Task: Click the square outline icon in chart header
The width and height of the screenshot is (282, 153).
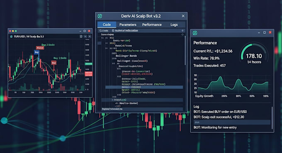Action: coord(81,36)
